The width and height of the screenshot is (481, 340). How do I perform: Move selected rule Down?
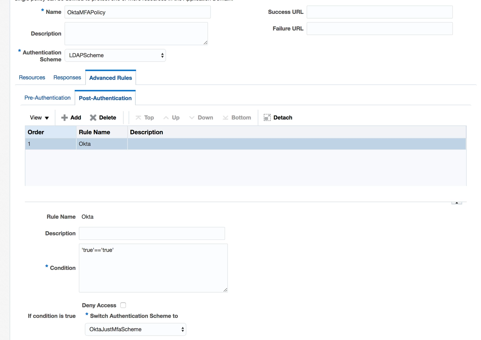(x=201, y=118)
